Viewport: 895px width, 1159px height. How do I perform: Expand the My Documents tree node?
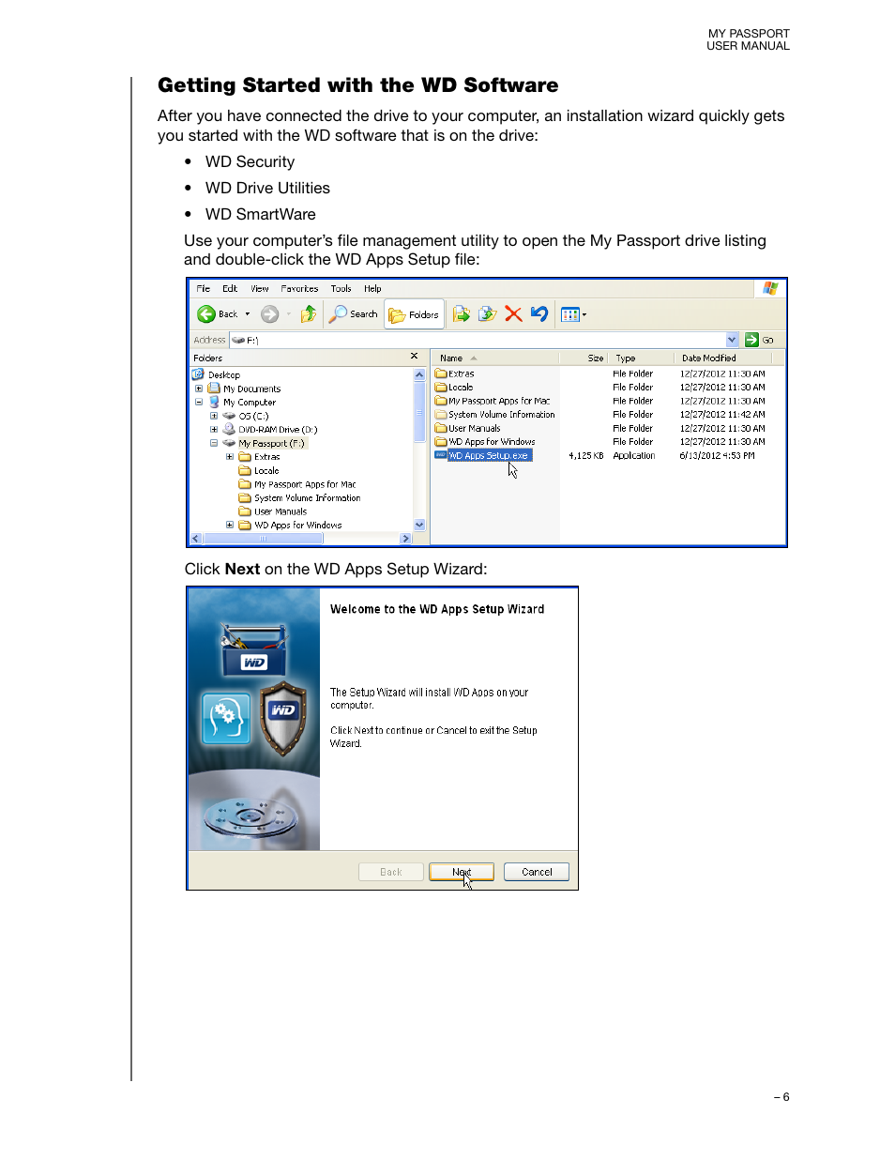199,389
